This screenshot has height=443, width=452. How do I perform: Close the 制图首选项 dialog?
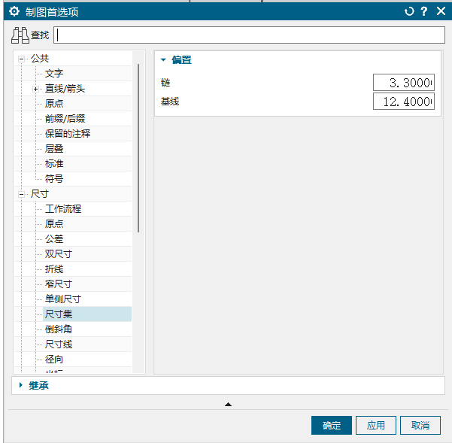pos(441,11)
